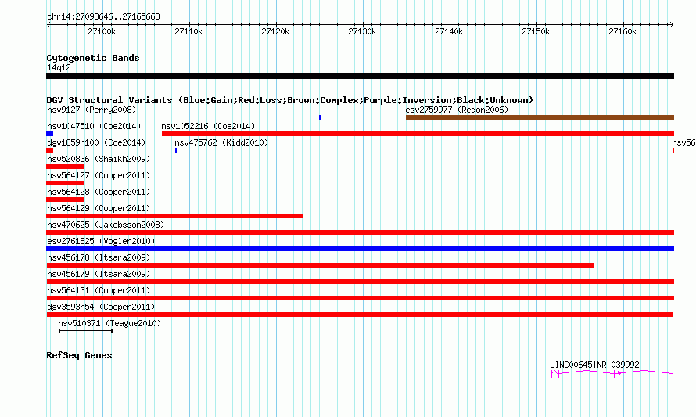Open the nsv564127 (Cooper2011) label
This screenshot has width=696, height=417.
pyautogui.click(x=99, y=175)
